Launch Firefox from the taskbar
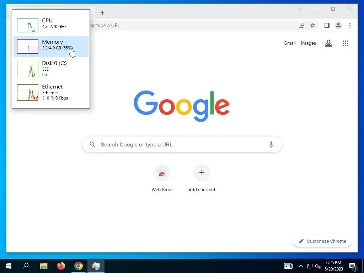The height and width of the screenshot is (273, 364). pos(61,266)
